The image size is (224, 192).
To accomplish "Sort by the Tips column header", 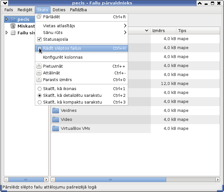I will click(x=198, y=31).
